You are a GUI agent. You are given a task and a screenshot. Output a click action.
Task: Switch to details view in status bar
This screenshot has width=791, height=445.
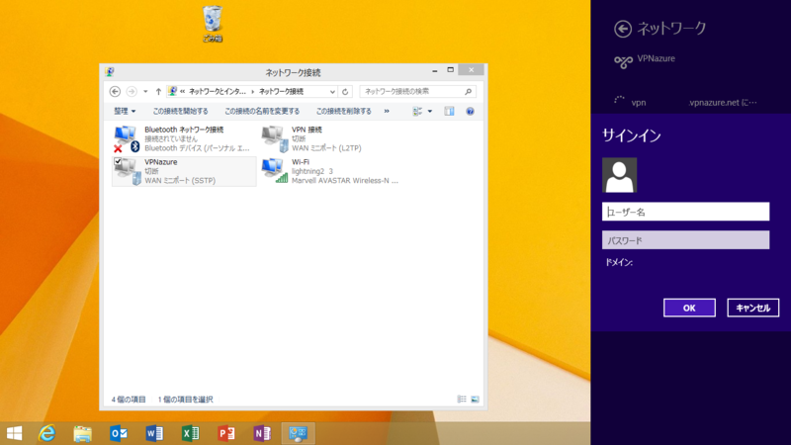coord(462,400)
